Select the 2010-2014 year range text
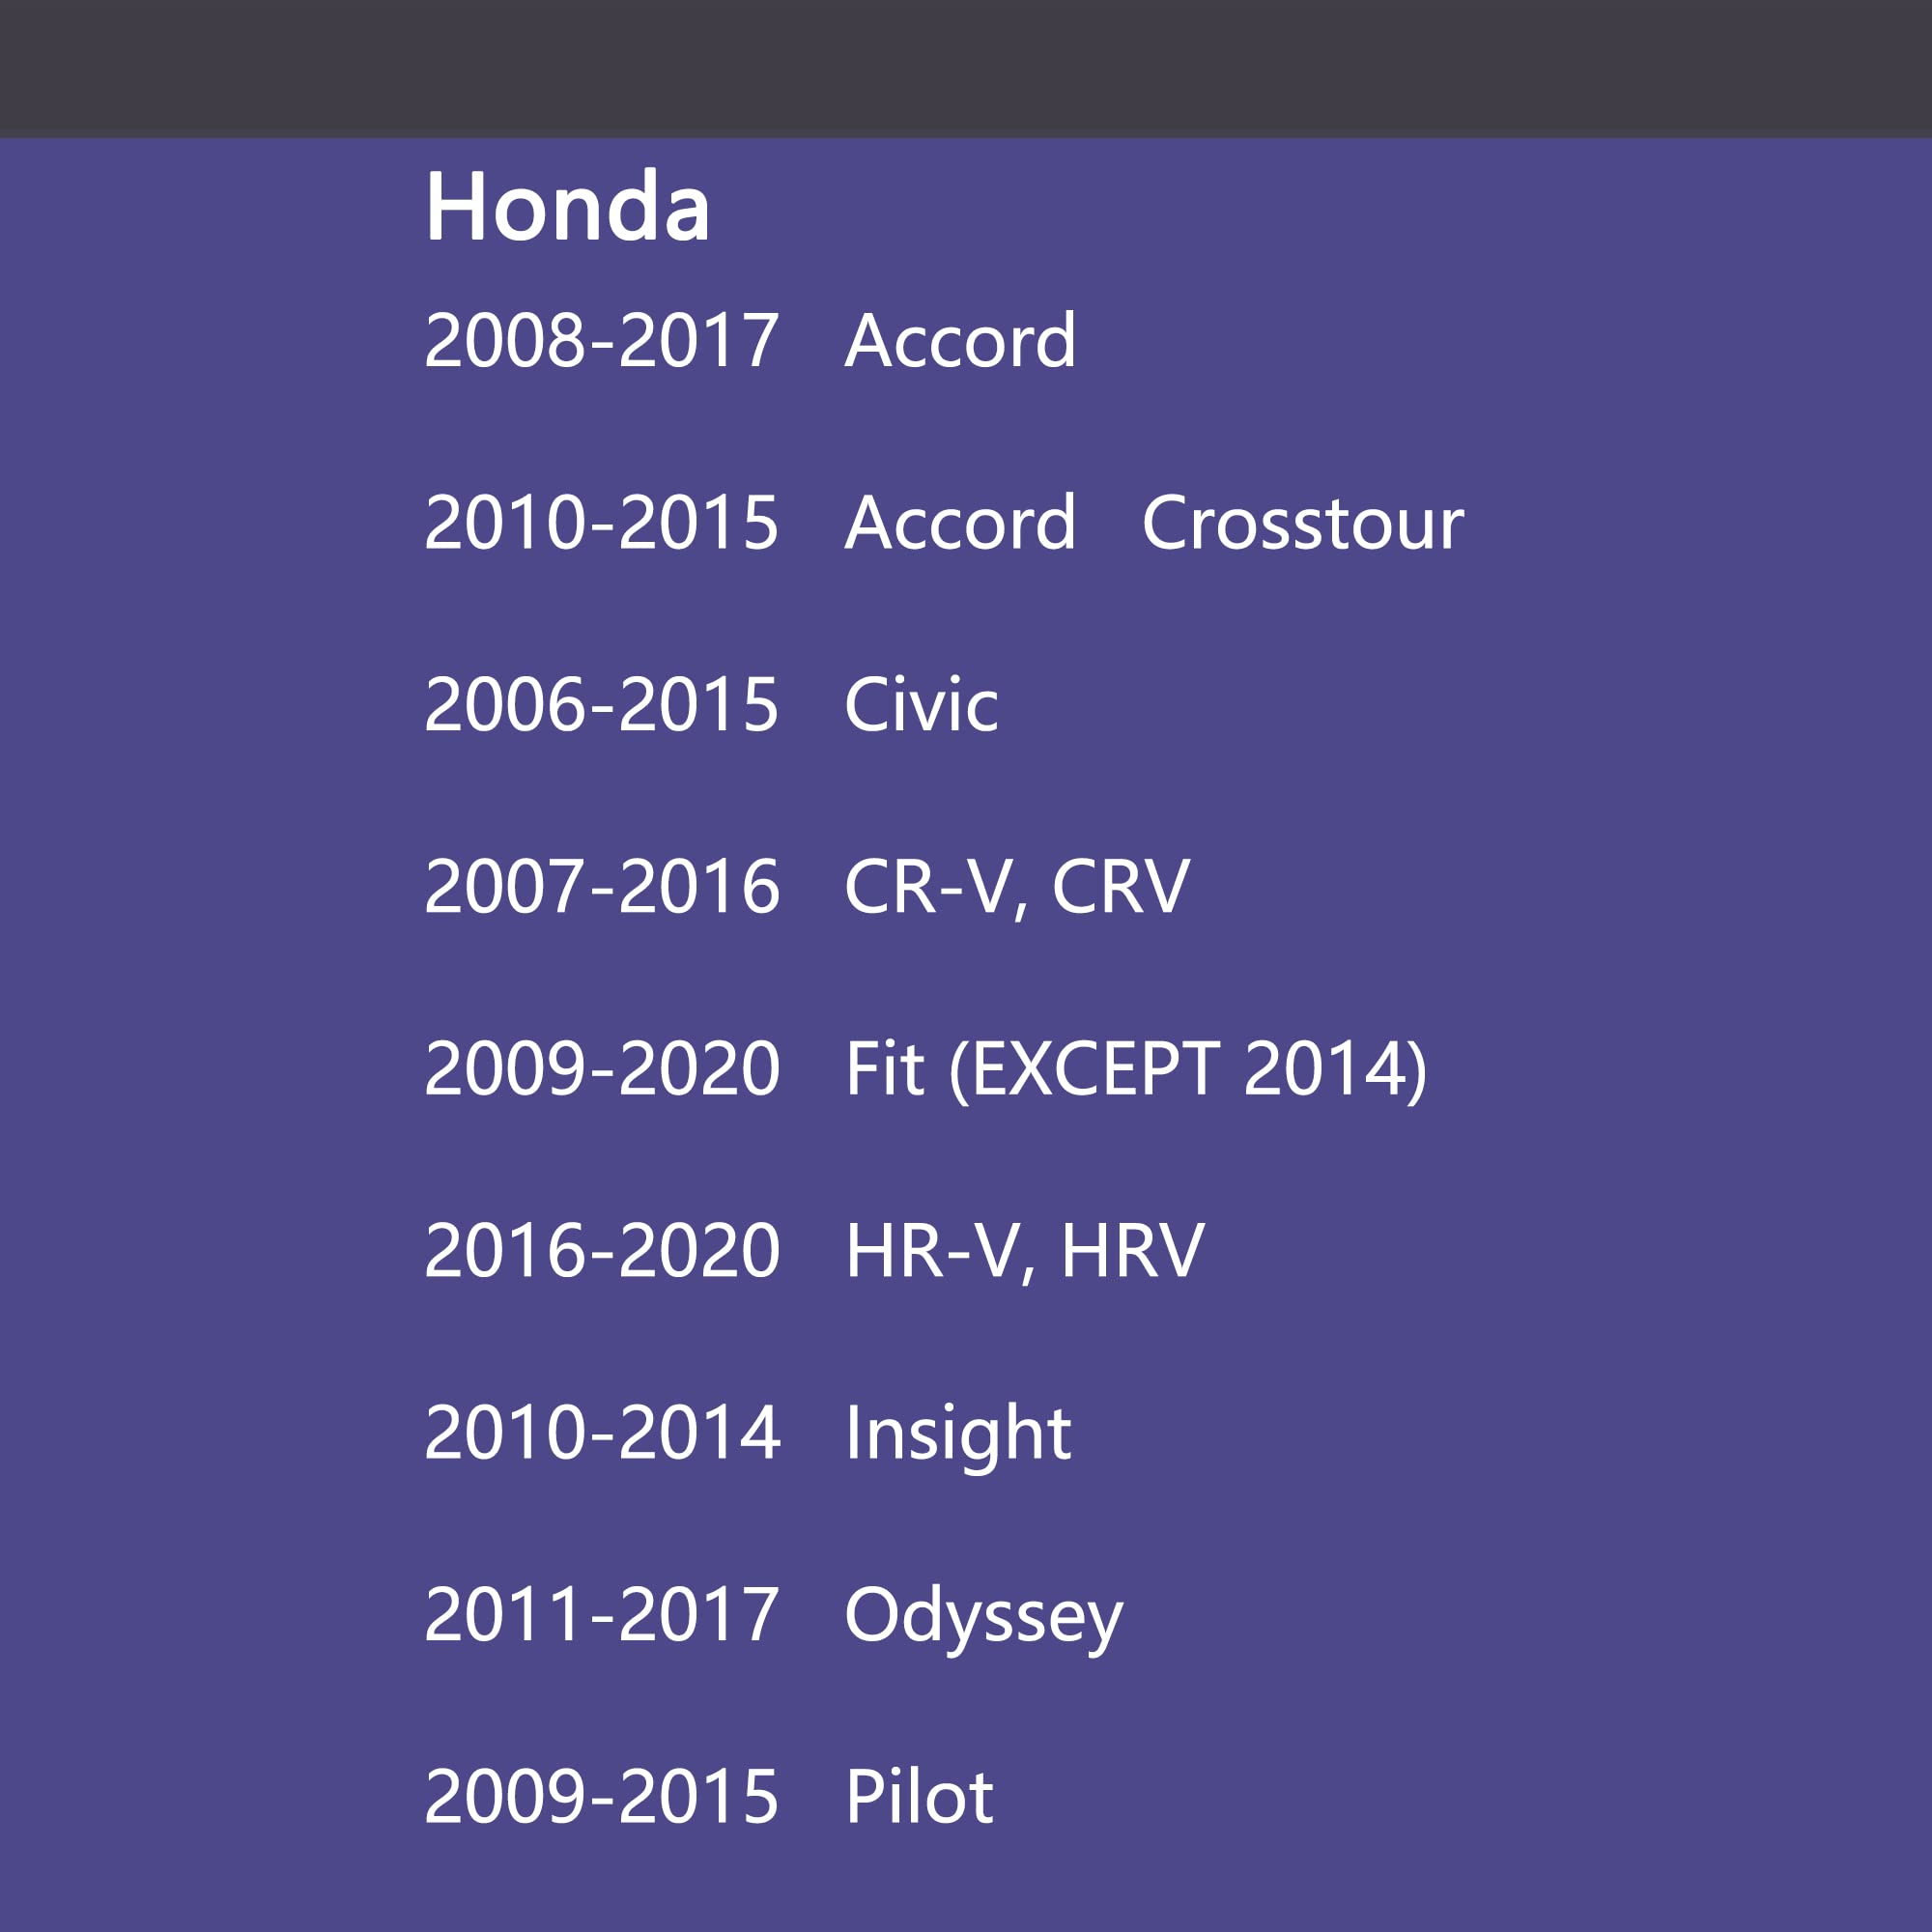 601,1433
